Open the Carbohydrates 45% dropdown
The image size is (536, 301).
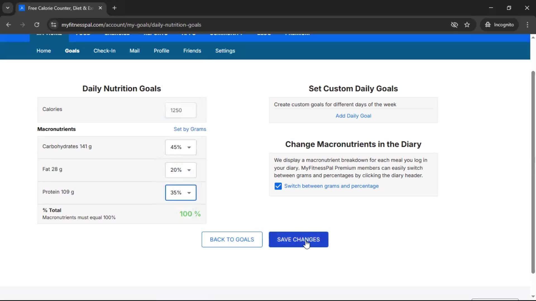coord(181,147)
